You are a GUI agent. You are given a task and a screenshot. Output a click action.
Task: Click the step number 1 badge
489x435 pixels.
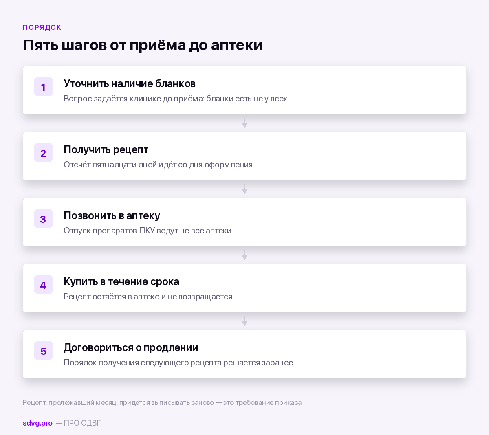coord(43,87)
